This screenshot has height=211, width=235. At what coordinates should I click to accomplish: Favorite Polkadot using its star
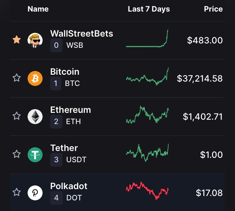click(17, 192)
